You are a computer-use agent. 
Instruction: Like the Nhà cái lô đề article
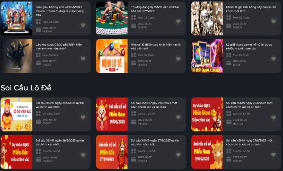[x=178, y=59]
